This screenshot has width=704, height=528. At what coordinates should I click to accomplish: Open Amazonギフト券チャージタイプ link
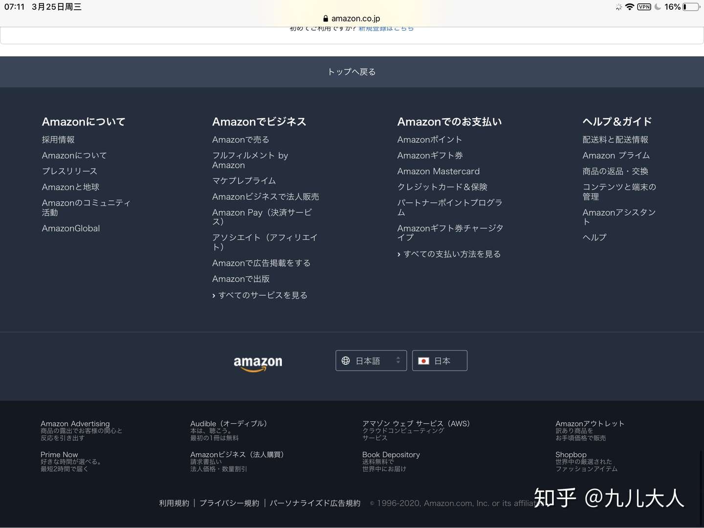click(x=450, y=233)
